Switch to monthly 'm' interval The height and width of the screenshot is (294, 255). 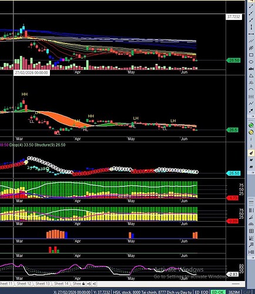pyautogui.click(x=251, y=167)
